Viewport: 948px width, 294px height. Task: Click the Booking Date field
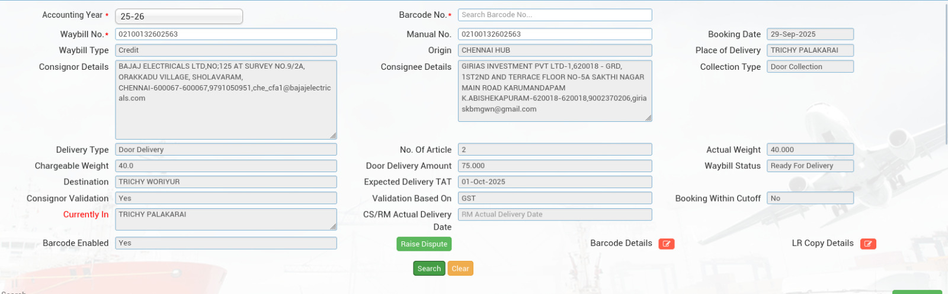[x=810, y=34]
